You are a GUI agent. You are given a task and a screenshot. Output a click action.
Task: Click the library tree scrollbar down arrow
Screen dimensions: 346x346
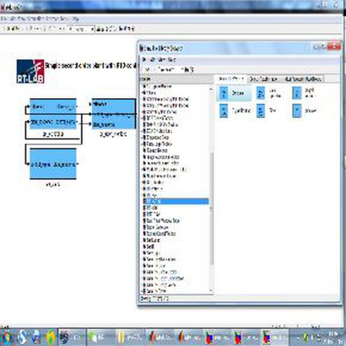point(211,290)
